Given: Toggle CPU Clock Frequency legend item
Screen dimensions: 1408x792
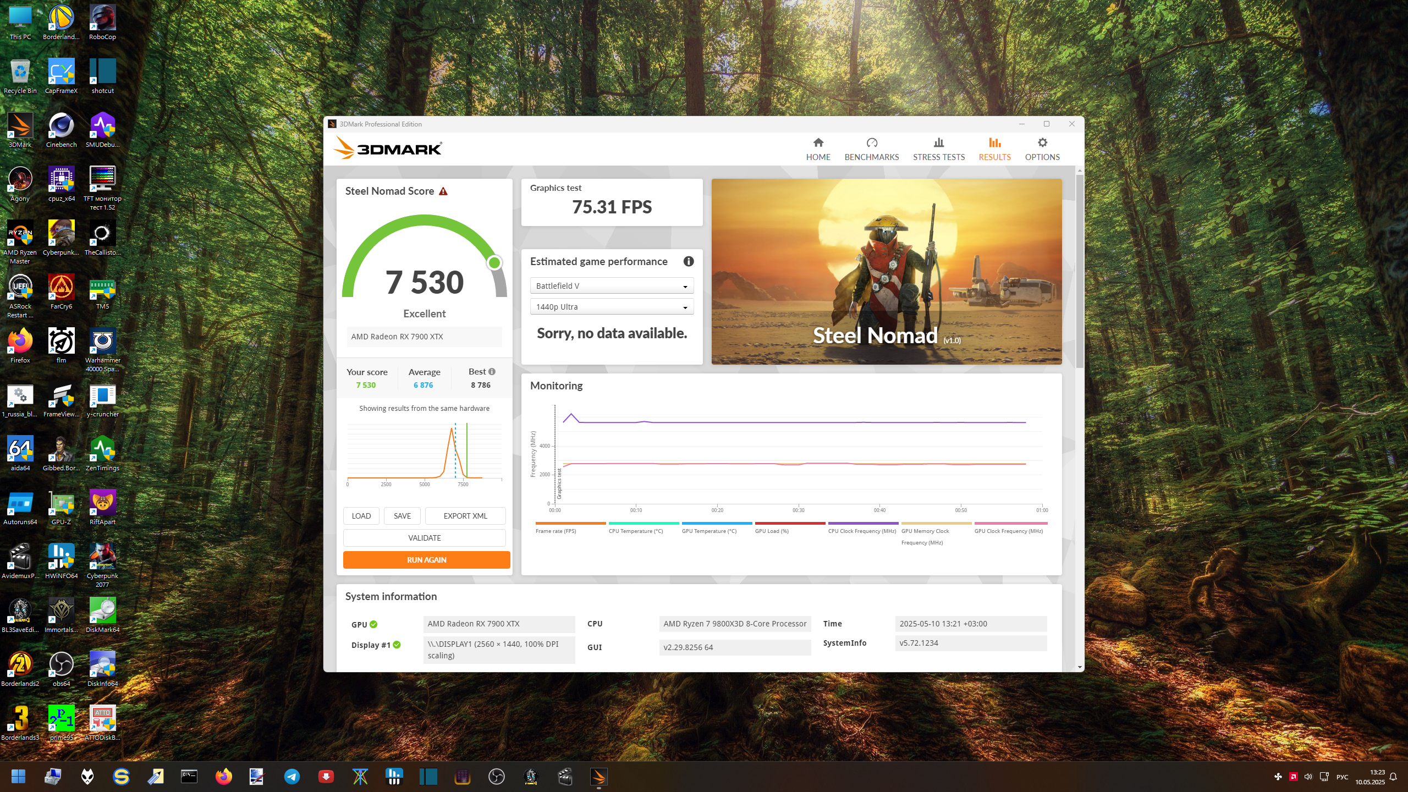Looking at the screenshot, I should tap(862, 531).
